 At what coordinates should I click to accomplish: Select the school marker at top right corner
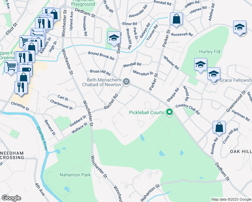240,28
